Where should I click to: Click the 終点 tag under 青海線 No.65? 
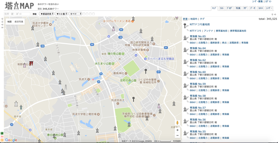coord(224,43)
